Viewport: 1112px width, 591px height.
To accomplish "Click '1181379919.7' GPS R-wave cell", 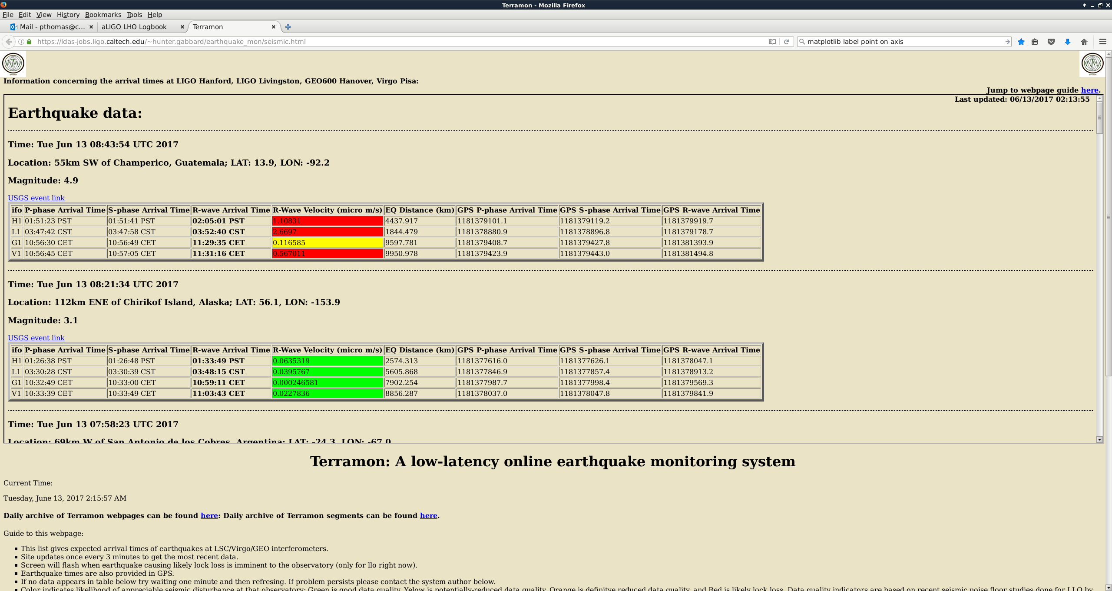I will click(712, 221).
